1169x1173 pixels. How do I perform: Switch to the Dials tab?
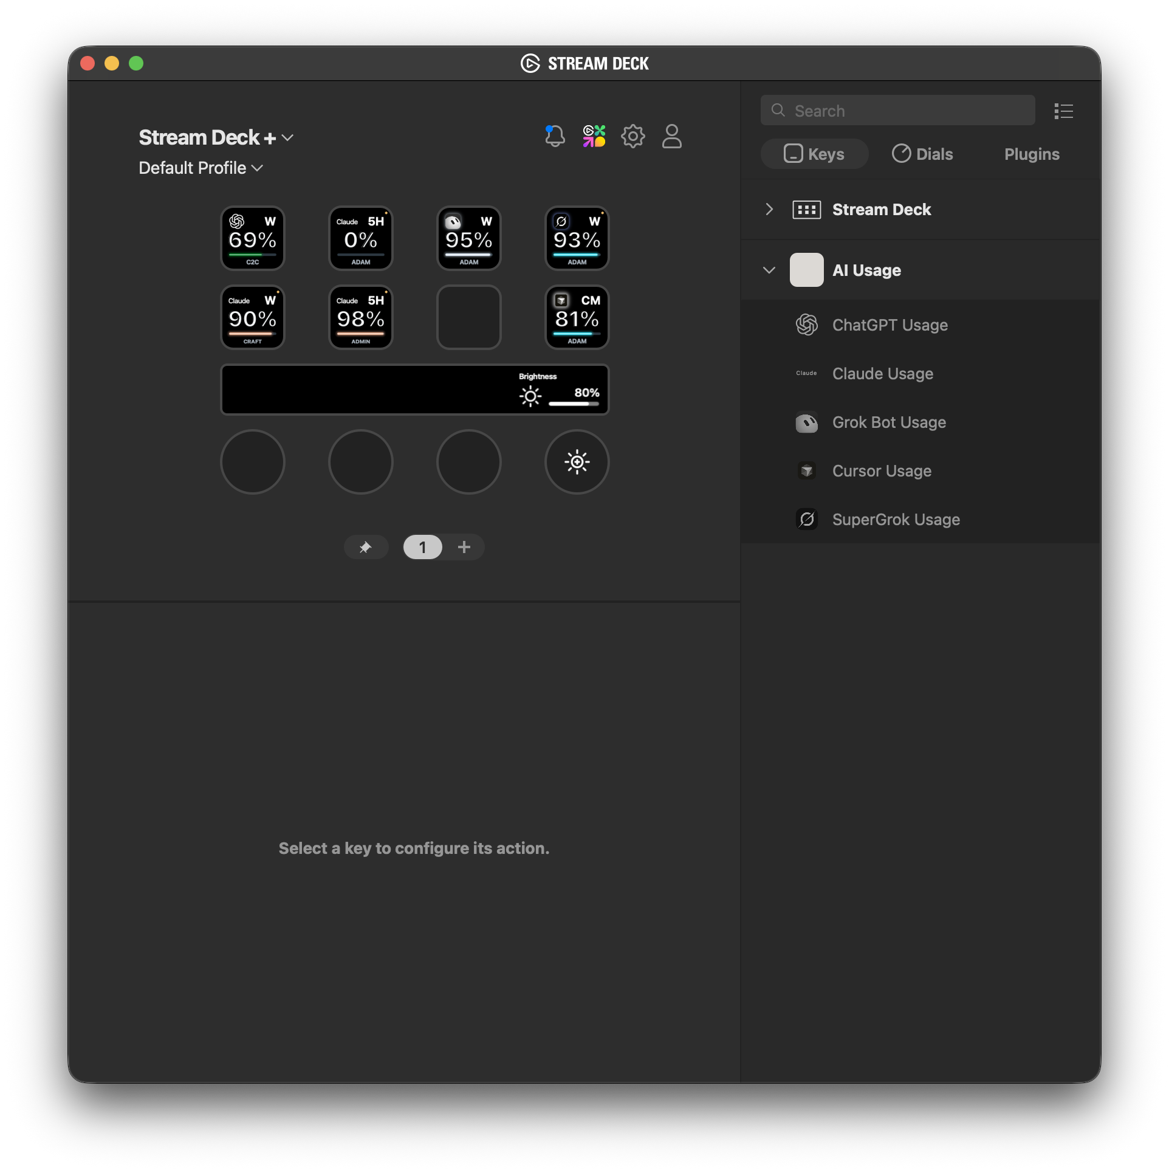pyautogui.click(x=922, y=154)
